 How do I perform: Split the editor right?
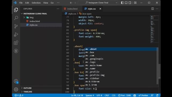coord(153,9)
